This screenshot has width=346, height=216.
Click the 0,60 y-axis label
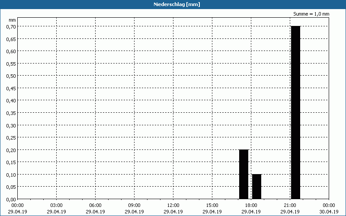point(11,51)
